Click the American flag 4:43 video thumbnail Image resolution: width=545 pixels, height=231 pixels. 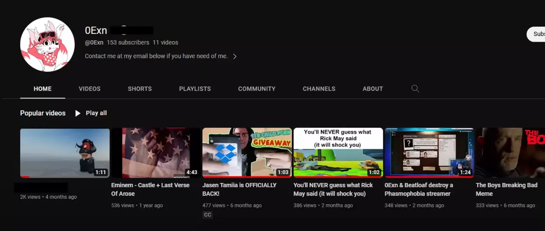coord(156,153)
